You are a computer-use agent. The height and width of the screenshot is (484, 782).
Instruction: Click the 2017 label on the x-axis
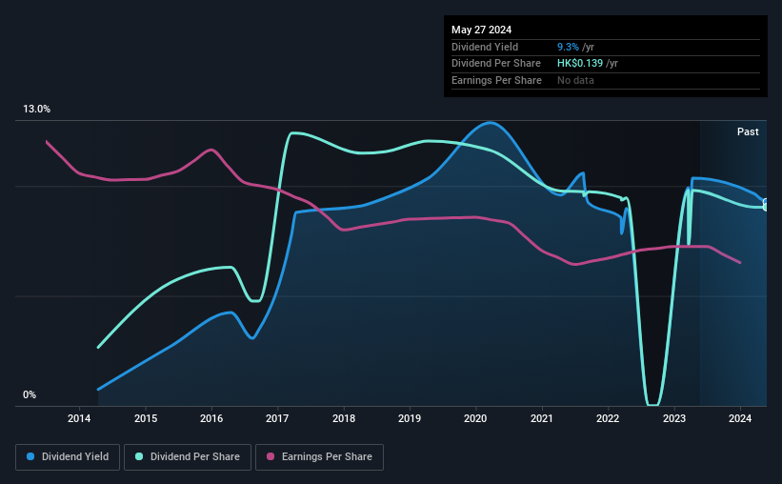pyautogui.click(x=277, y=418)
